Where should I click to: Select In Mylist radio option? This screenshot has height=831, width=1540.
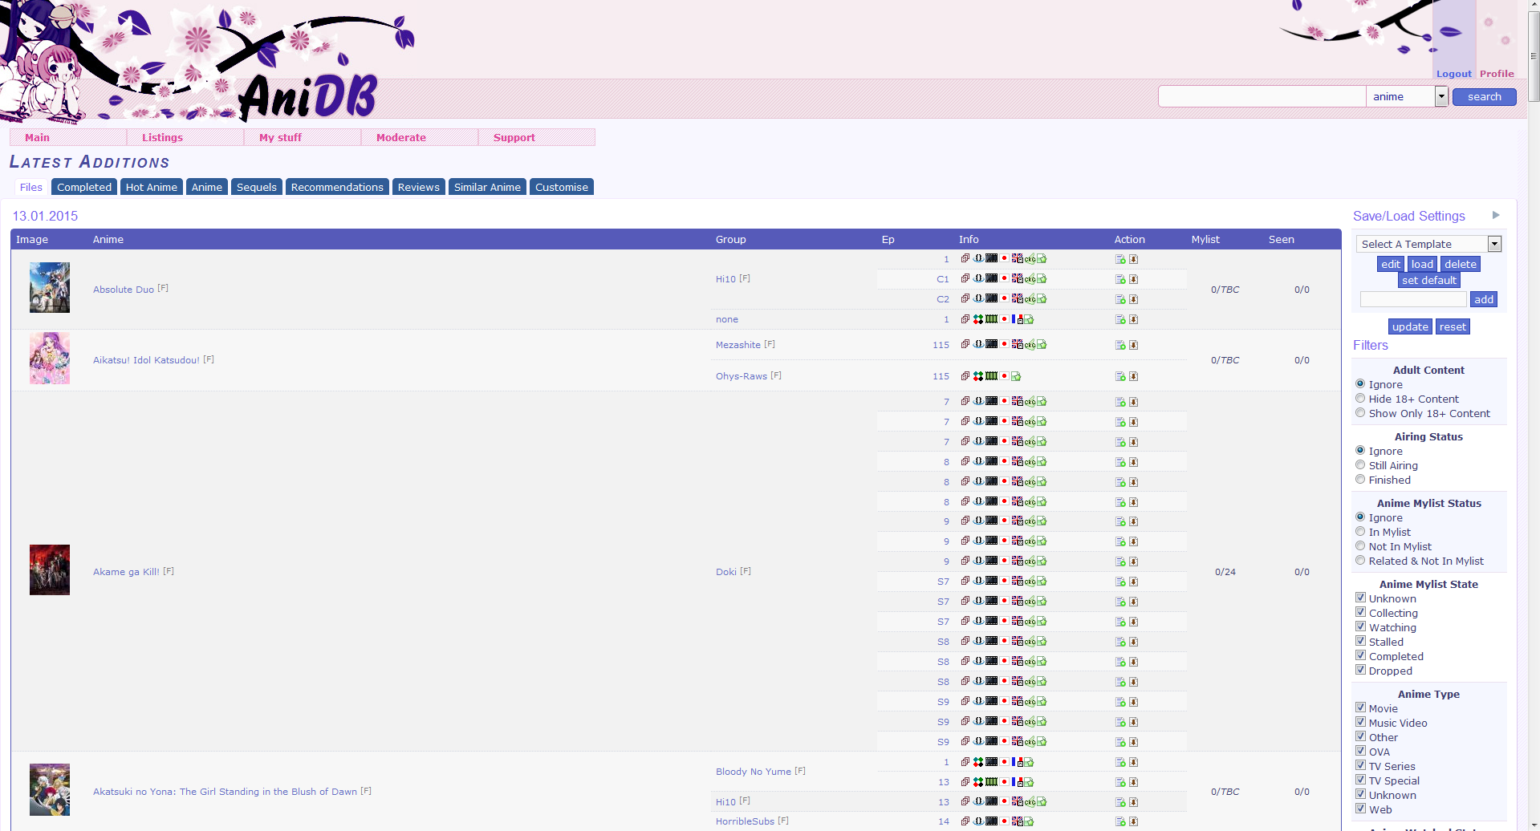coord(1360,532)
